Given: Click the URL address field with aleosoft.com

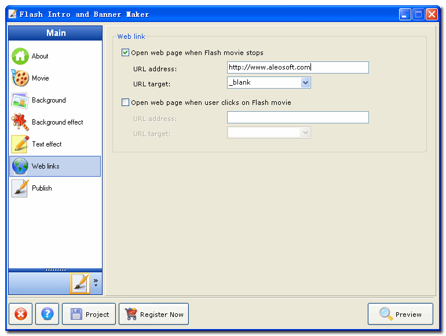Looking at the screenshot, I should coord(298,68).
